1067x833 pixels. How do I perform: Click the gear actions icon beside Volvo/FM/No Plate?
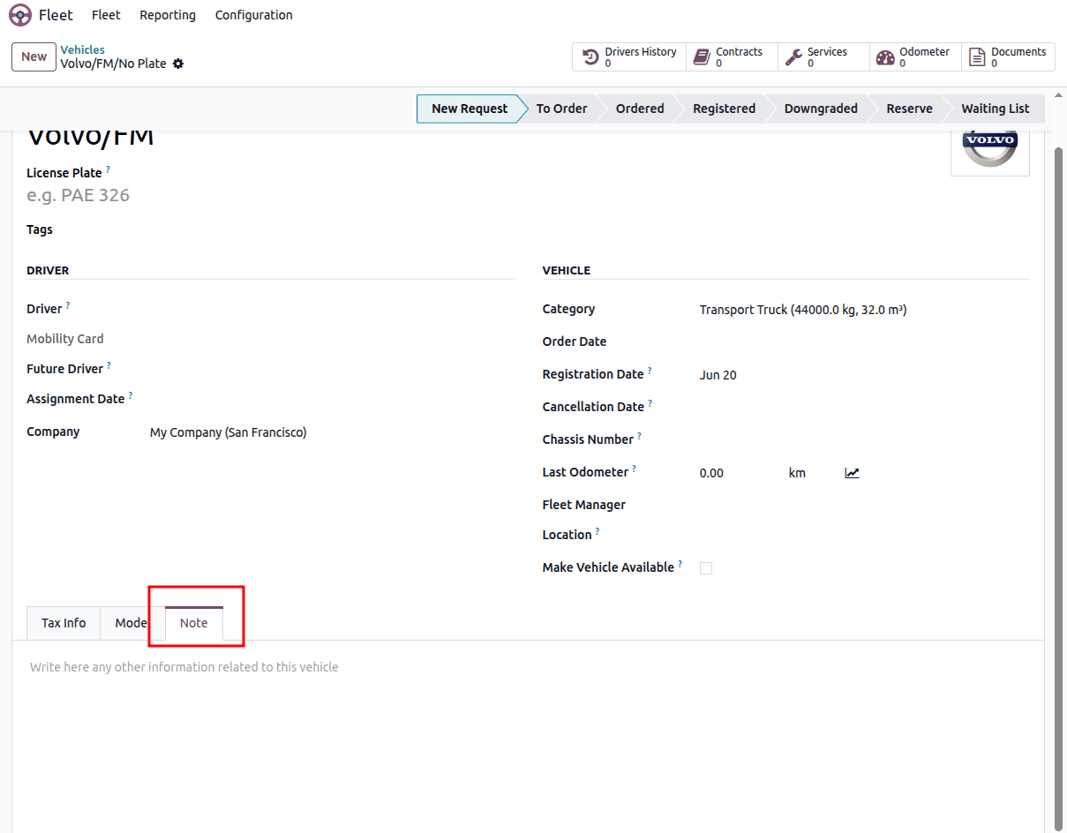click(x=178, y=64)
